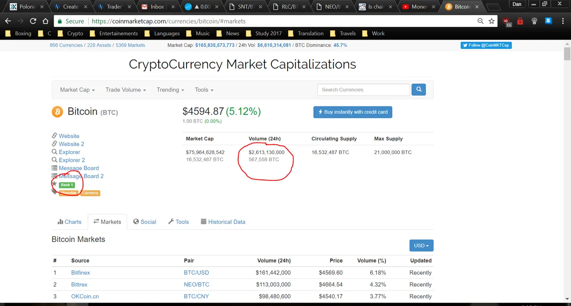Open the home page via house icon
The height and width of the screenshot is (306, 571).
pos(46,21)
